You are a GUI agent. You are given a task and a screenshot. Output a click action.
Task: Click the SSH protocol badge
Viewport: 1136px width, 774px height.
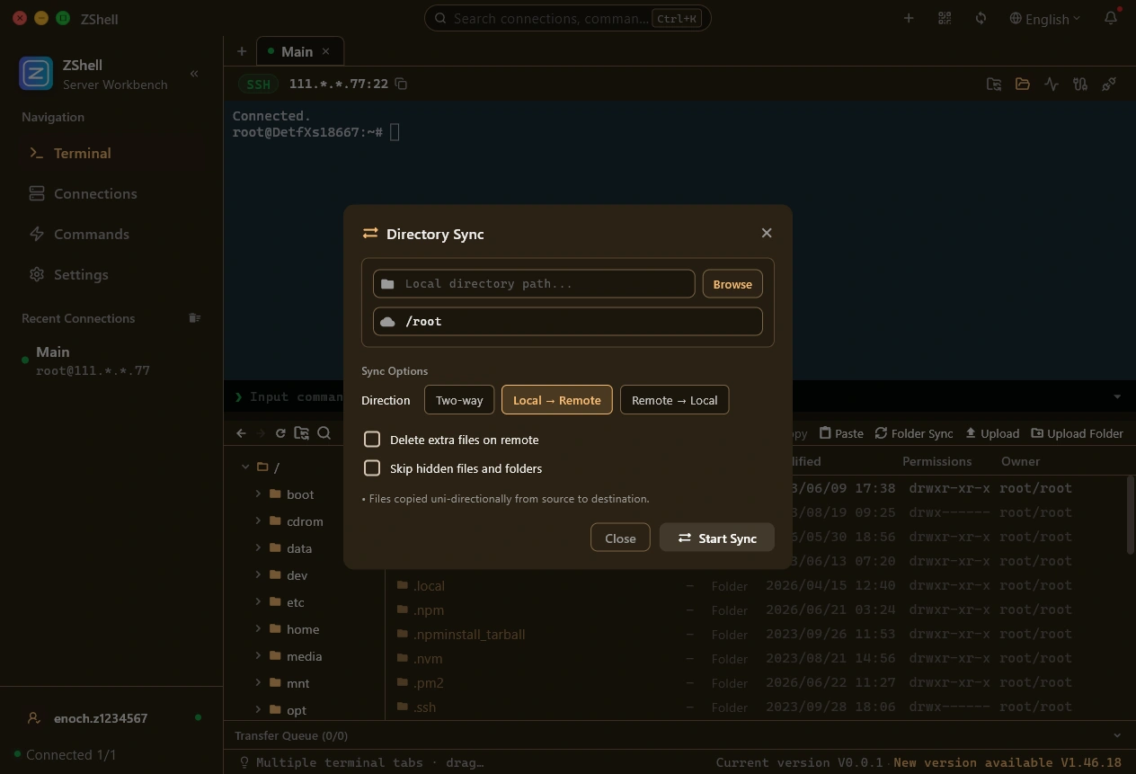(258, 84)
